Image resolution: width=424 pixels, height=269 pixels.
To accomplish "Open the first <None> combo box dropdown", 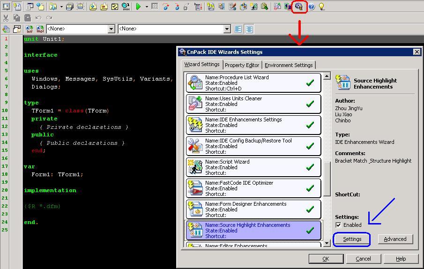I will 111,29.
